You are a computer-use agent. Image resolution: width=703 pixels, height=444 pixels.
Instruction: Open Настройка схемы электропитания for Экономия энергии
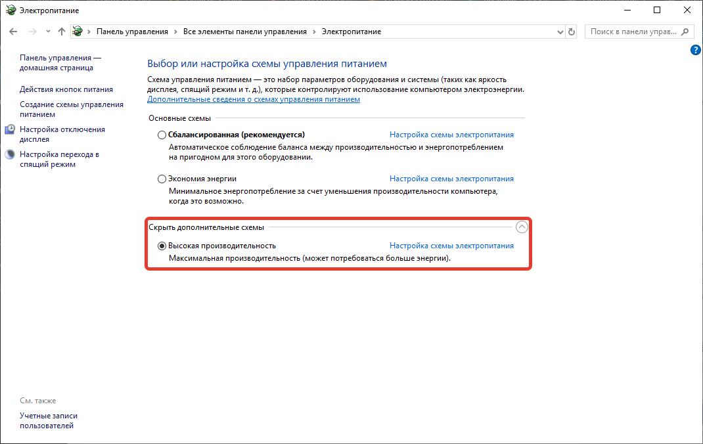pos(451,179)
